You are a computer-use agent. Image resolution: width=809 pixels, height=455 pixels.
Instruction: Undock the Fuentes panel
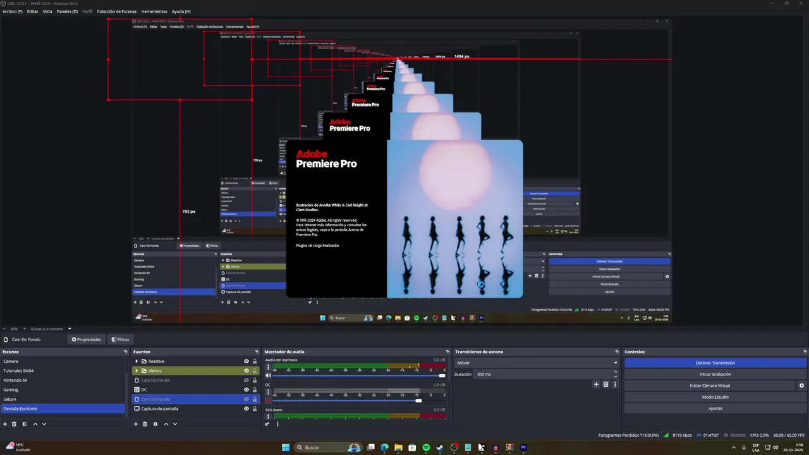click(257, 352)
